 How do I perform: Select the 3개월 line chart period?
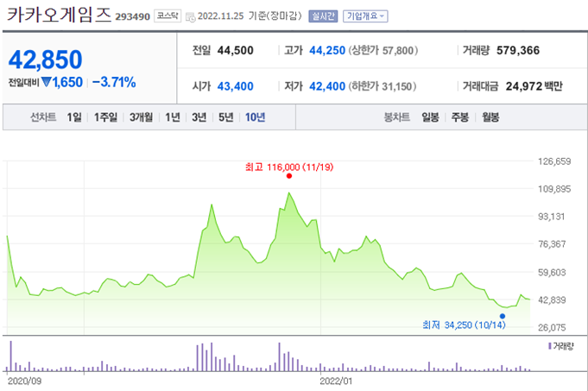point(141,117)
